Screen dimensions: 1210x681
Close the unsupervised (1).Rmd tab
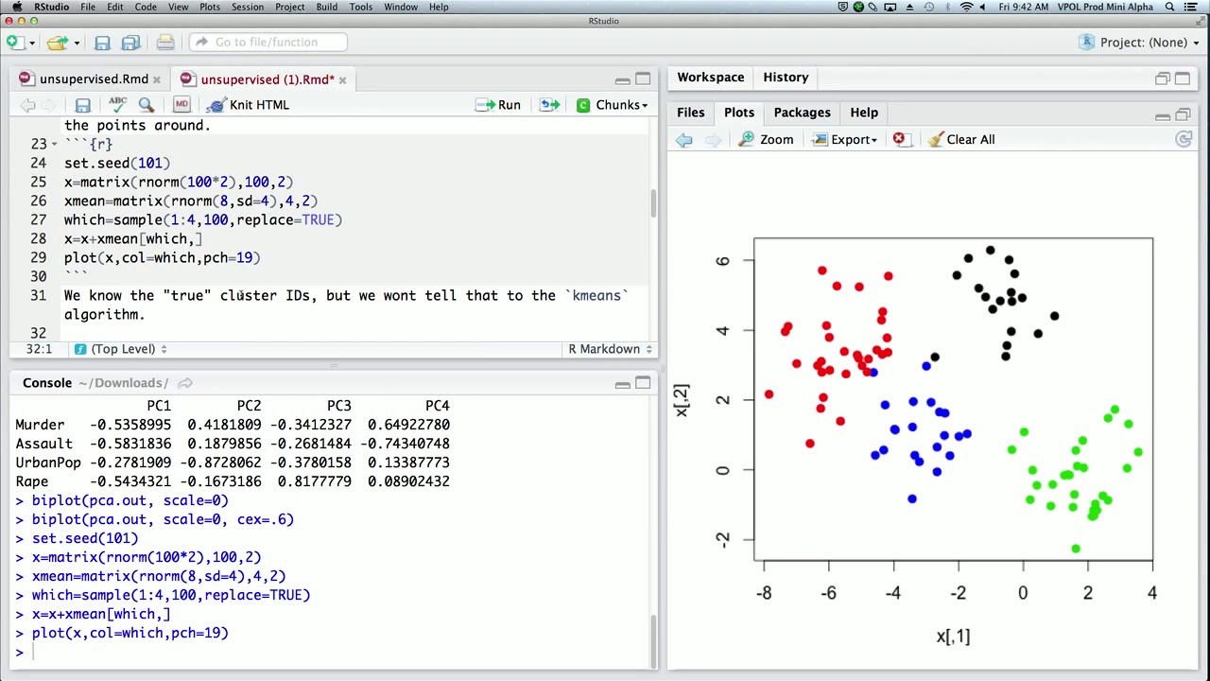click(x=342, y=80)
